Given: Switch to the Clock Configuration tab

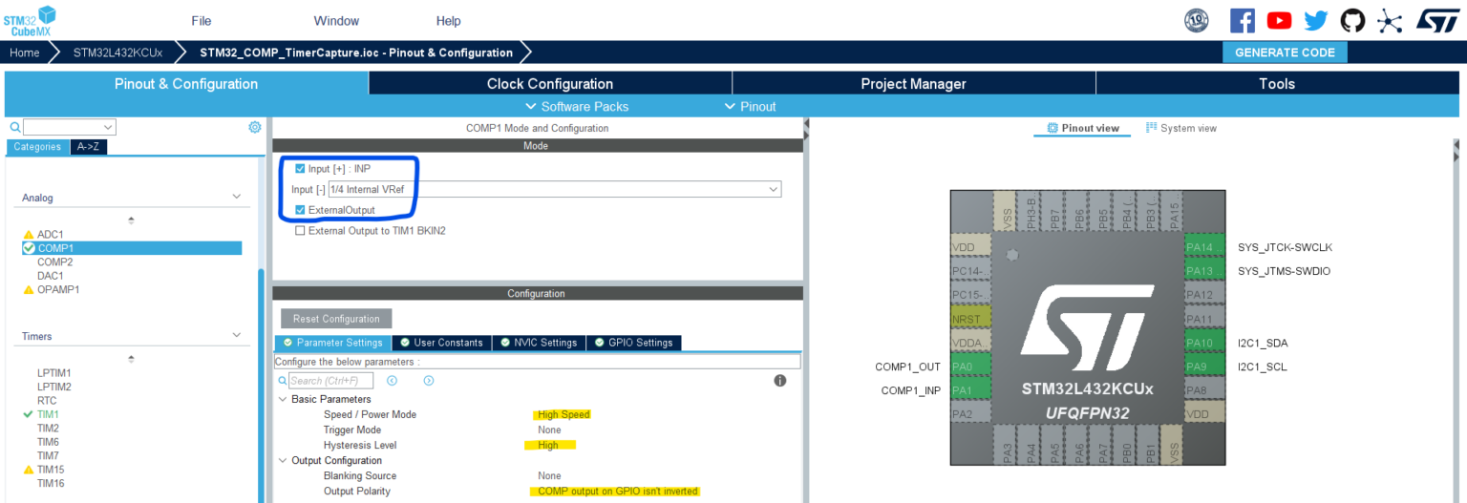Looking at the screenshot, I should point(549,84).
